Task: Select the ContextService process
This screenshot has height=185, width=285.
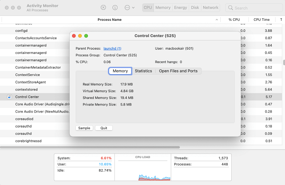Action: 27,75
